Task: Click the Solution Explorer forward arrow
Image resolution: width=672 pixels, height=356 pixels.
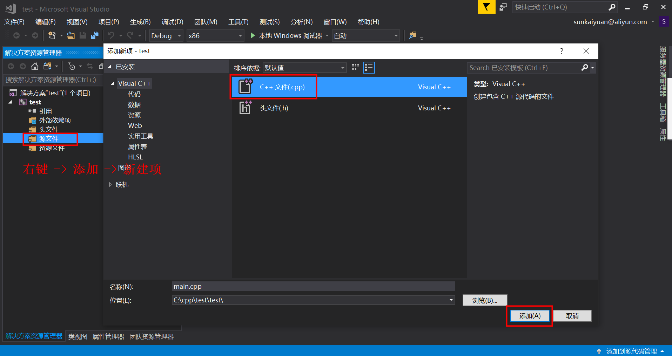Action: coord(23,66)
